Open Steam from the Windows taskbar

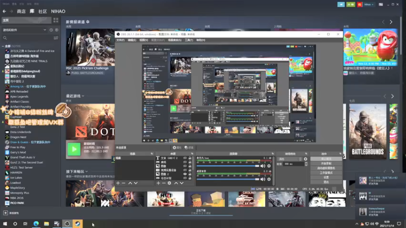[x=78, y=223]
